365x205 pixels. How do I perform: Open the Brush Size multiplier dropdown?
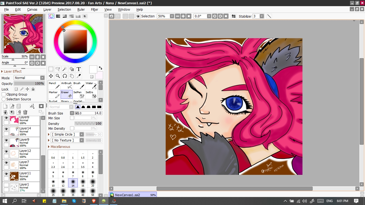pyautogui.click(x=72, y=113)
